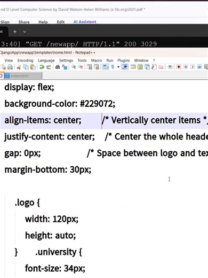
Task: Click the Zoom Out magnifier icon
Action: click(81, 67)
